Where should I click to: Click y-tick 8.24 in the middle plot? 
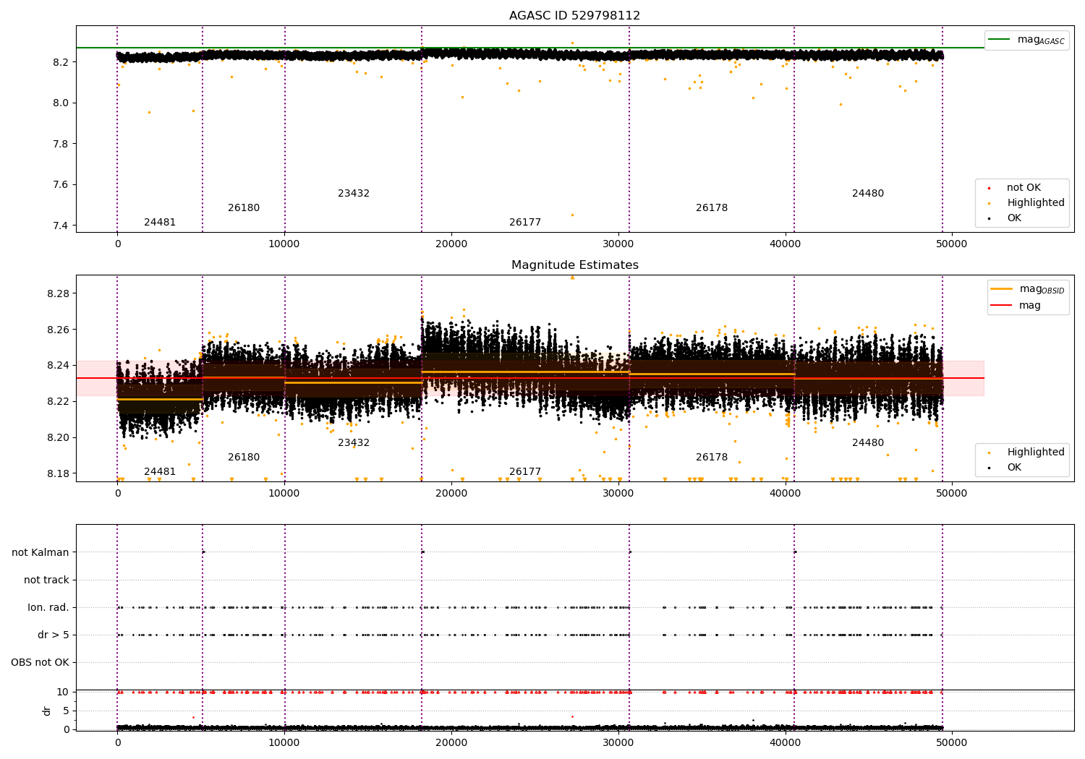click(x=59, y=366)
